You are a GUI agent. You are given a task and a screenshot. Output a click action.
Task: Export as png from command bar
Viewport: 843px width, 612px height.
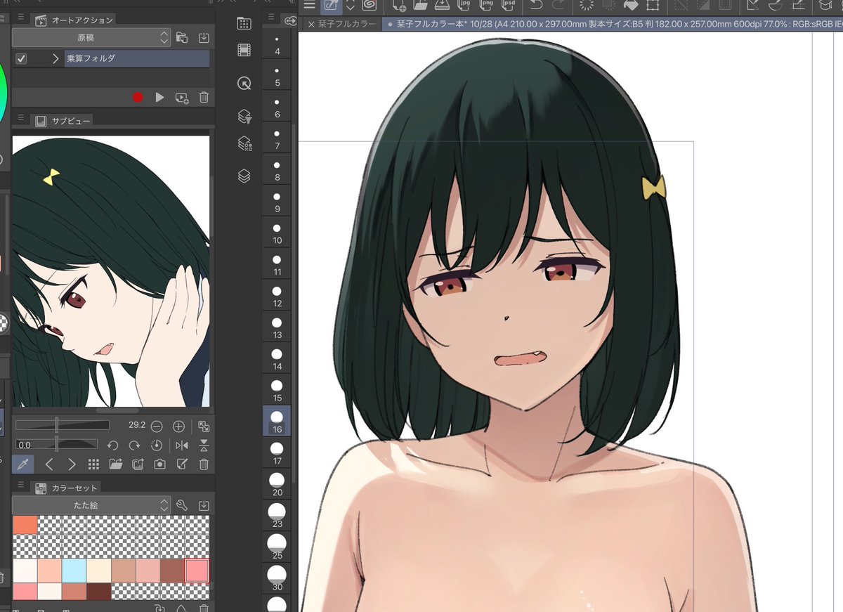point(485,5)
